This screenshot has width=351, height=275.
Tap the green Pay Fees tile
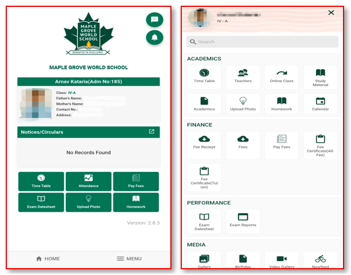[136, 181]
